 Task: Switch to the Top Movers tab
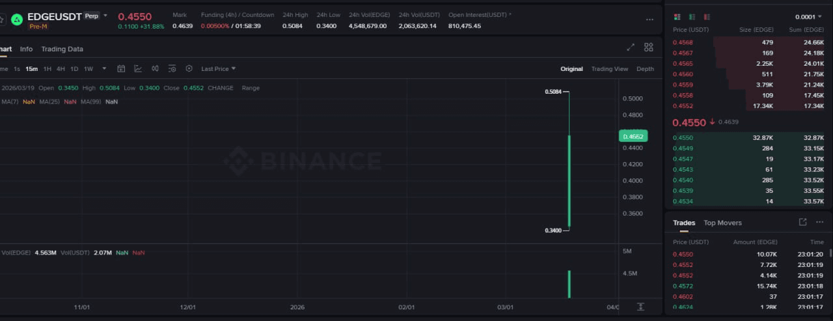[x=722, y=223]
